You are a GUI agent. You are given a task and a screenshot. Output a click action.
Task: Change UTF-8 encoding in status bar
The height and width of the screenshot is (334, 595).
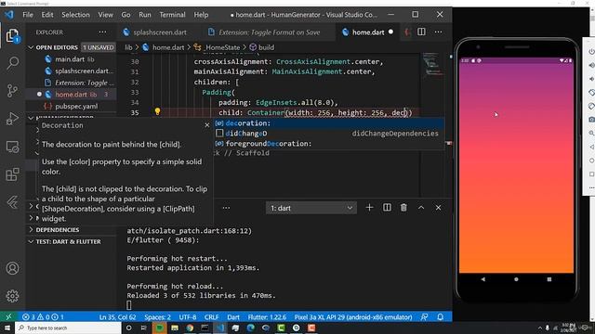[188, 317]
